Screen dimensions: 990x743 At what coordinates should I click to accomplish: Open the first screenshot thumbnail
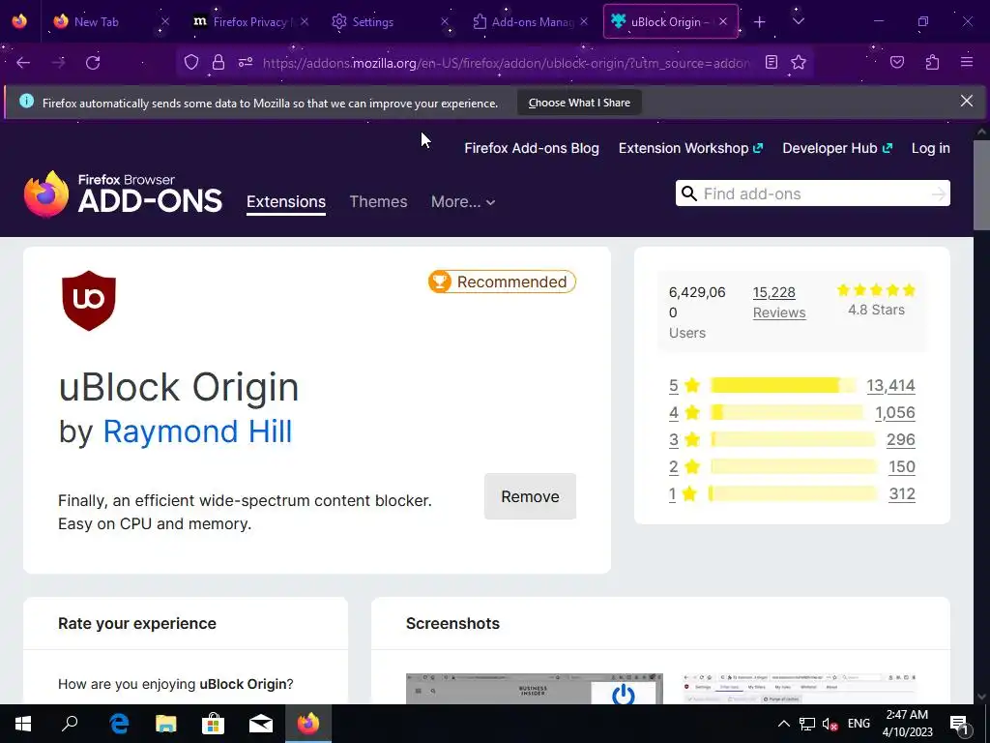[x=534, y=689]
